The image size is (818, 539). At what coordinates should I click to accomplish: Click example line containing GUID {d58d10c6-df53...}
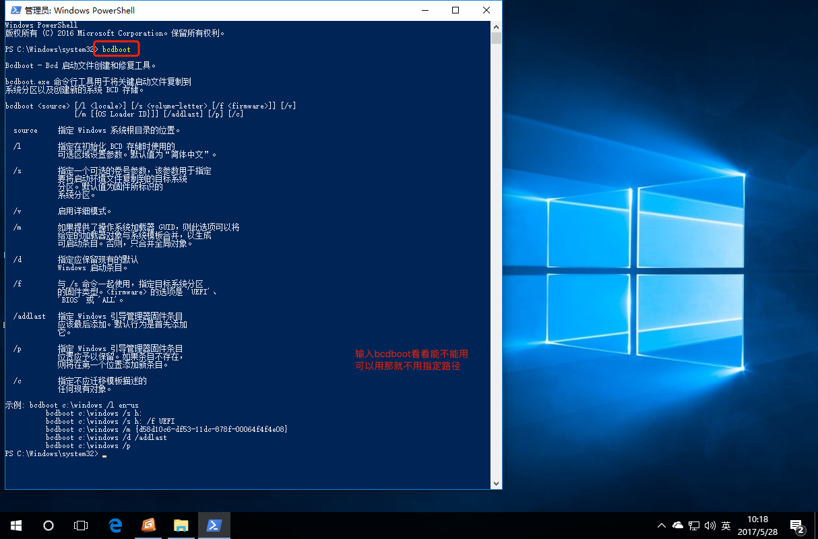[166, 429]
